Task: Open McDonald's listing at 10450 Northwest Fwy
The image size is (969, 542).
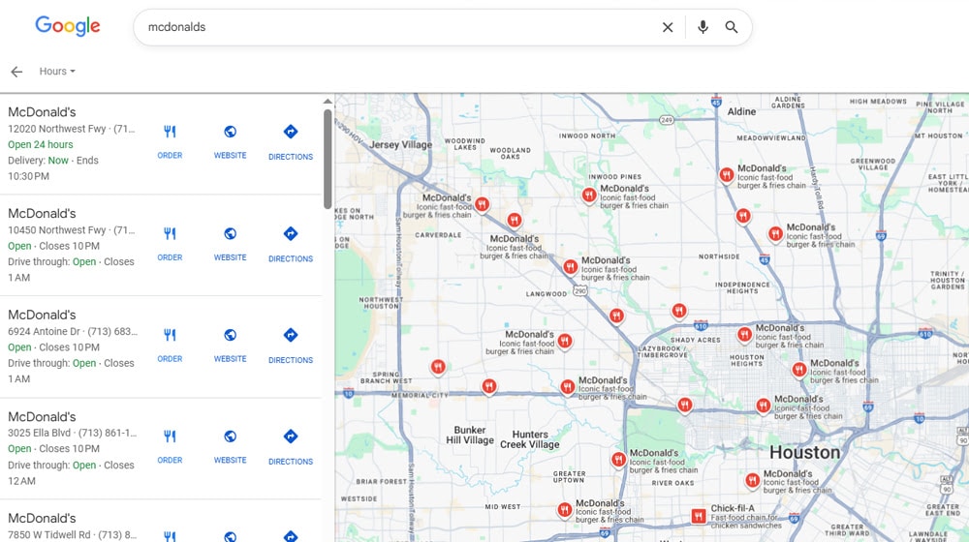Action: 42,213
